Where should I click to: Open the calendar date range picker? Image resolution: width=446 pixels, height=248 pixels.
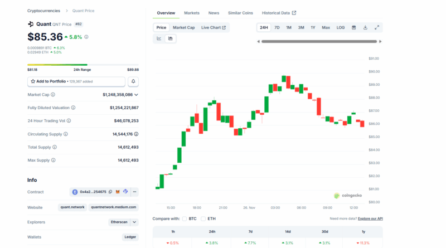click(x=354, y=27)
